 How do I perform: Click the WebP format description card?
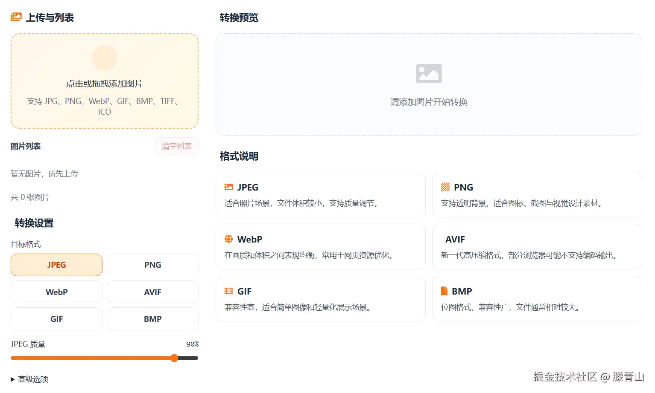click(x=320, y=246)
